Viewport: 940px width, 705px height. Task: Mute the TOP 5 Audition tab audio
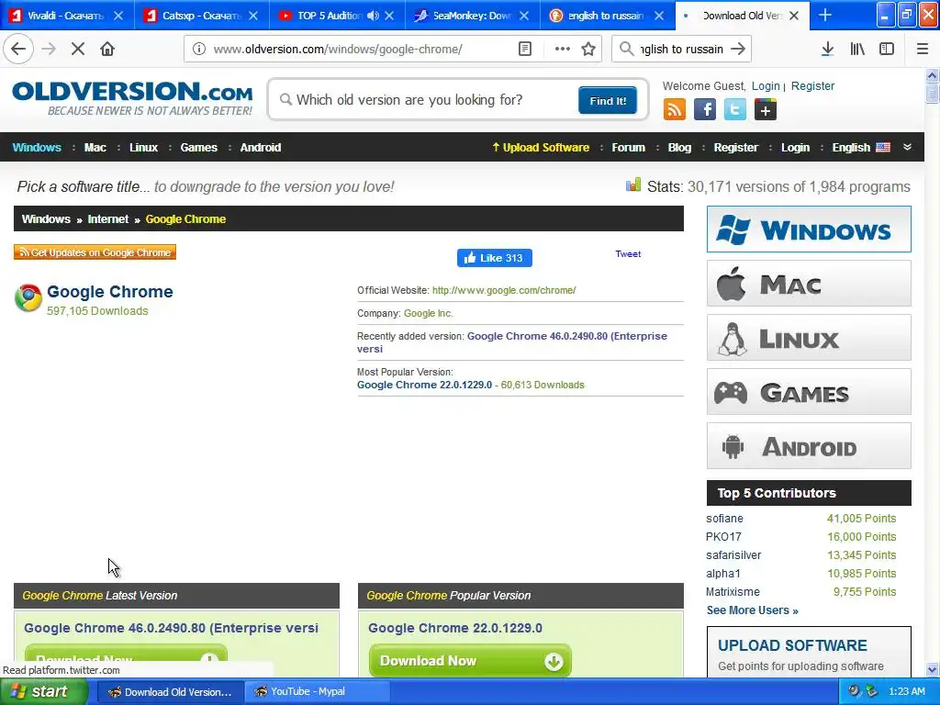[x=373, y=16]
